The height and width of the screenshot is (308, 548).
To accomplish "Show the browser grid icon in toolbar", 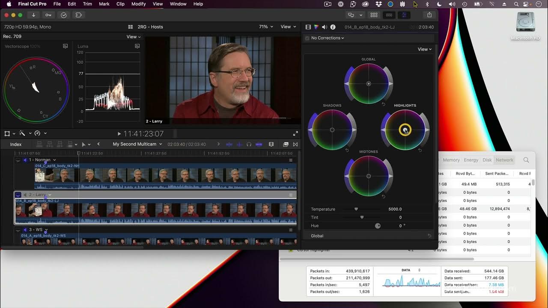I will tap(374, 15).
